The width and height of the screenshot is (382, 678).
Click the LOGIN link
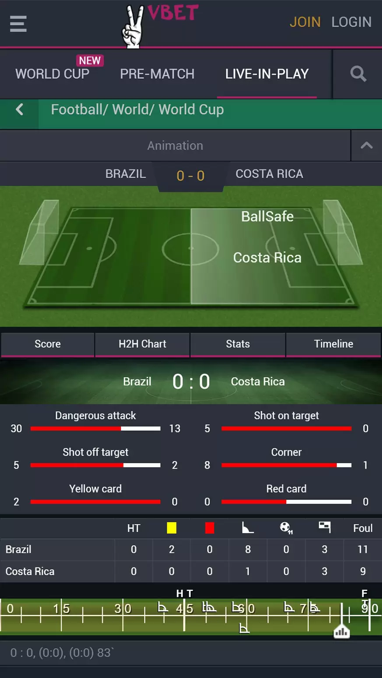[x=351, y=22]
